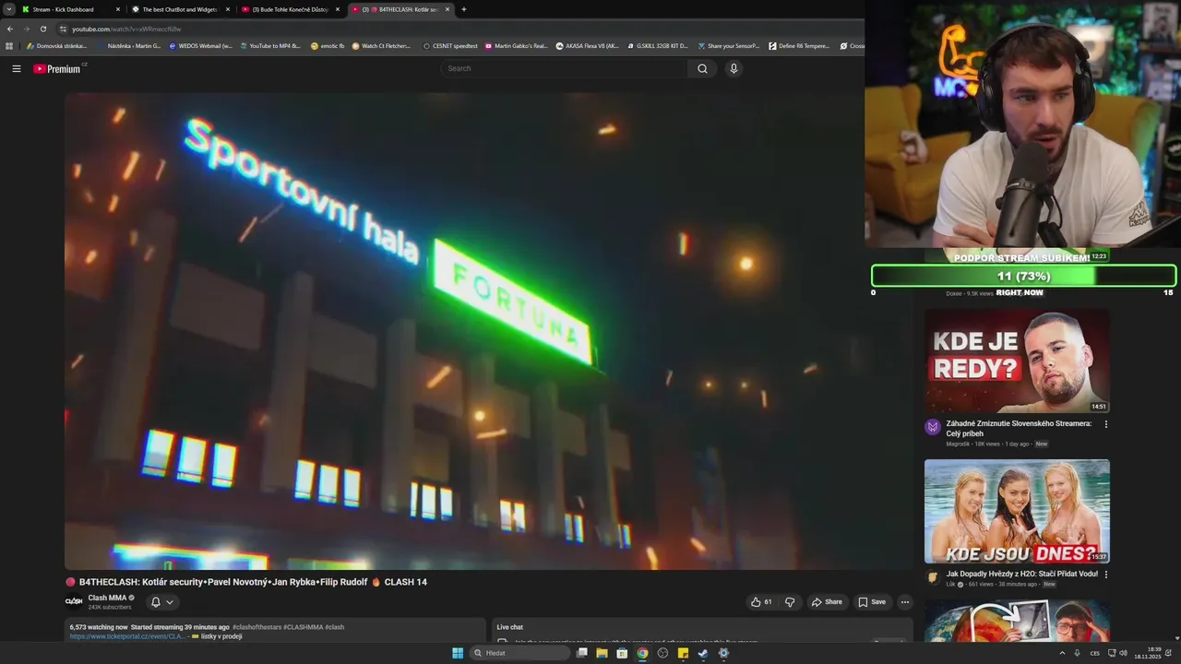Open YouTube to MP4 bookmark
Image resolution: width=1181 pixels, height=664 pixels.
[x=270, y=45]
